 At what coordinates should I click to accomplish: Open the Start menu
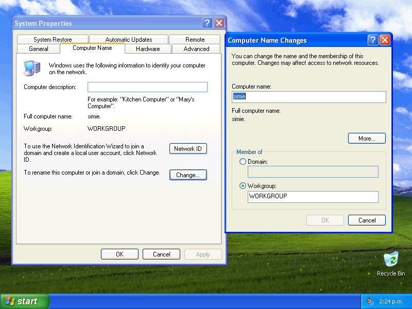(24, 301)
